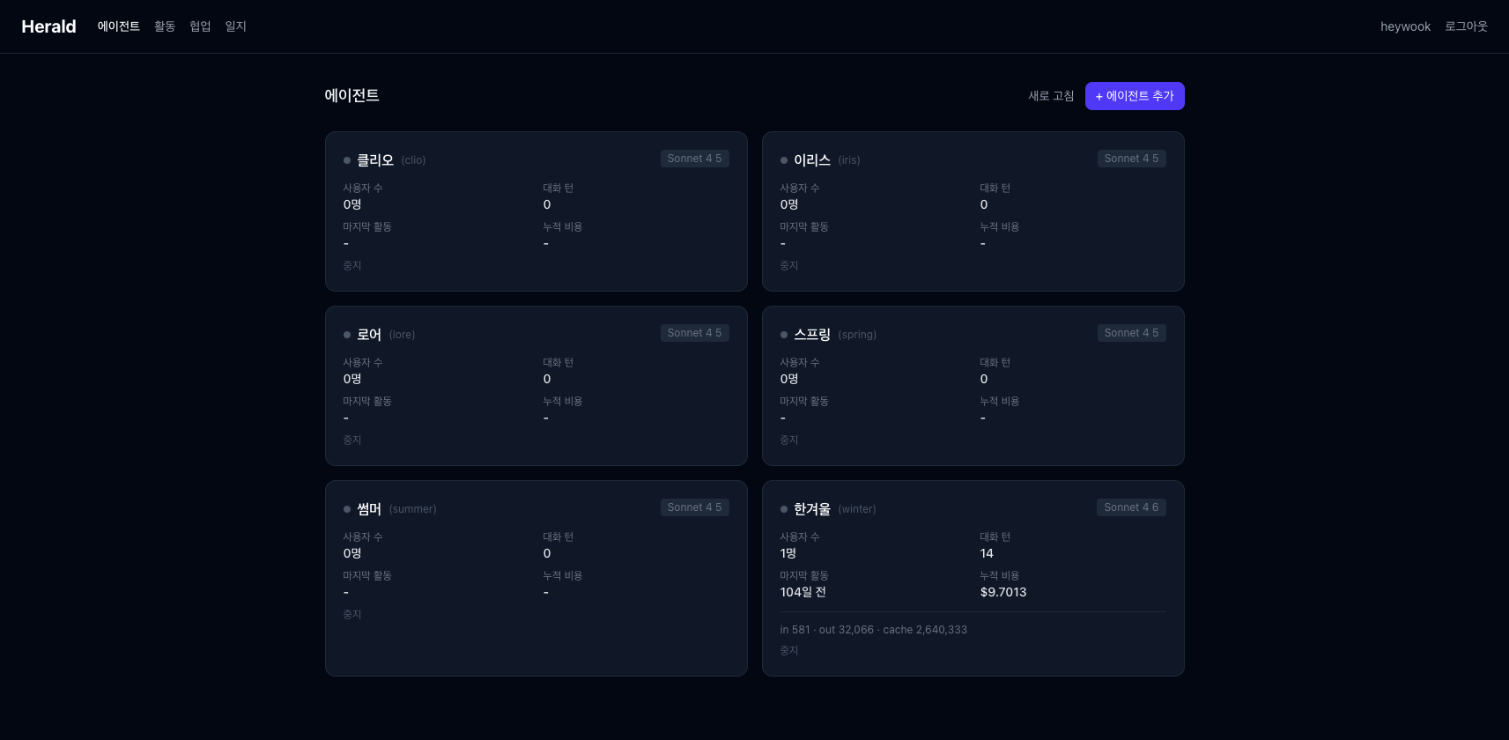Click the status dot beside 로어

click(347, 335)
